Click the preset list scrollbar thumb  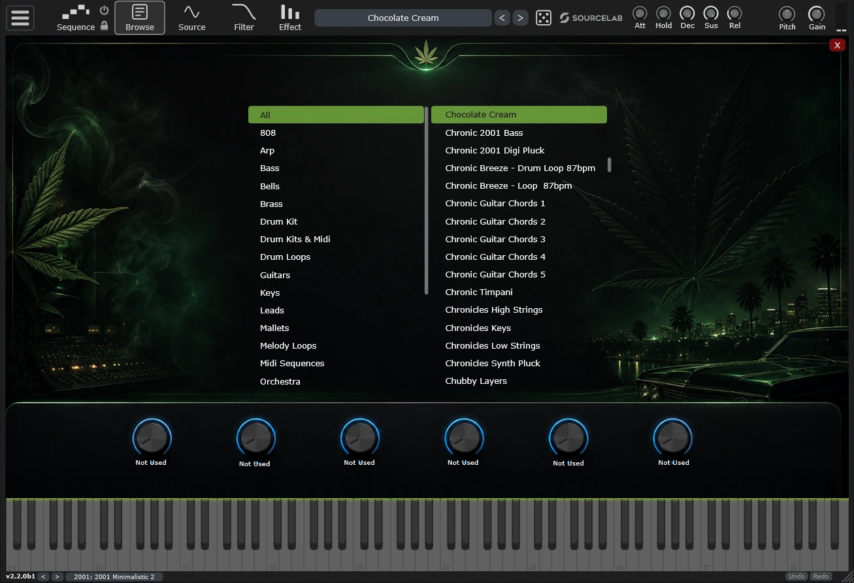610,165
